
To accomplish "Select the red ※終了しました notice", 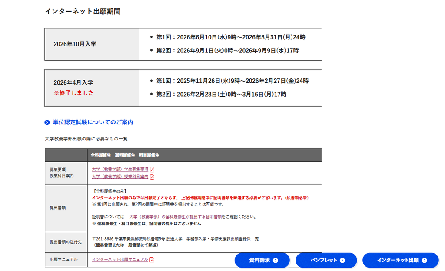I will tap(74, 93).
